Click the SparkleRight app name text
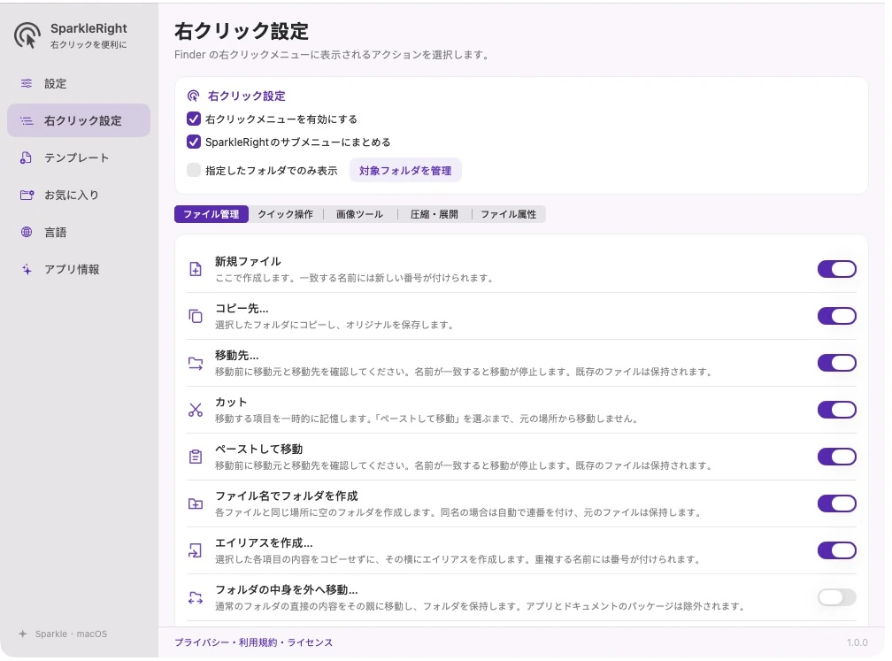 pos(88,28)
